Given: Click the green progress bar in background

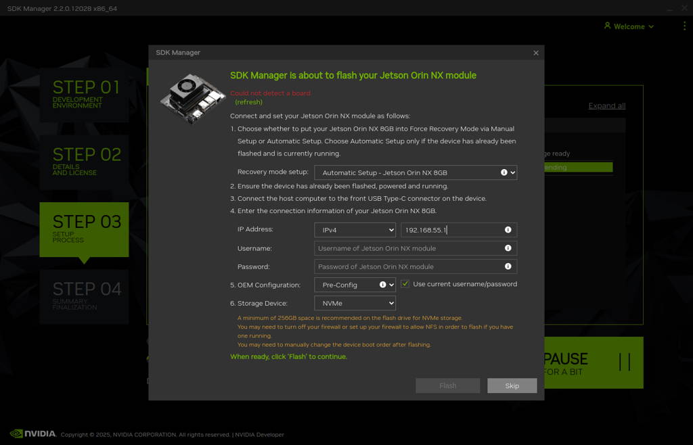Looking at the screenshot, I should coord(578,167).
